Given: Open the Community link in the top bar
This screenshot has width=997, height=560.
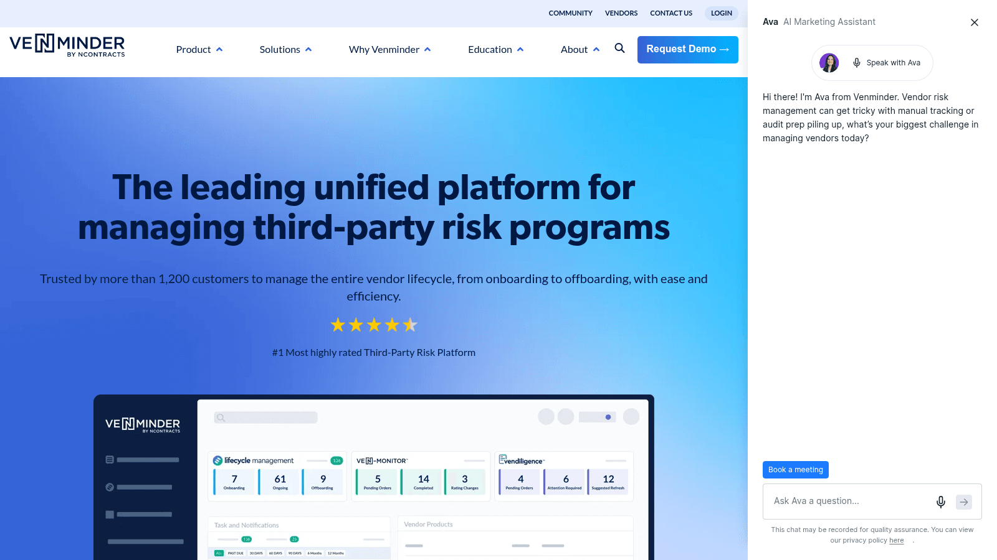Looking at the screenshot, I should coord(571,13).
